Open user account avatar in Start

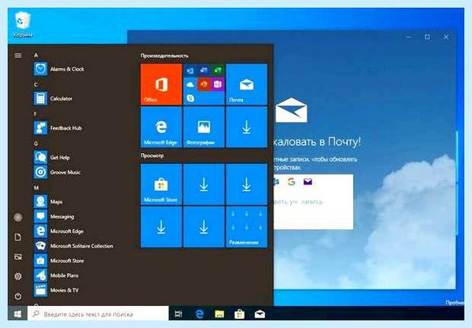coord(18,217)
